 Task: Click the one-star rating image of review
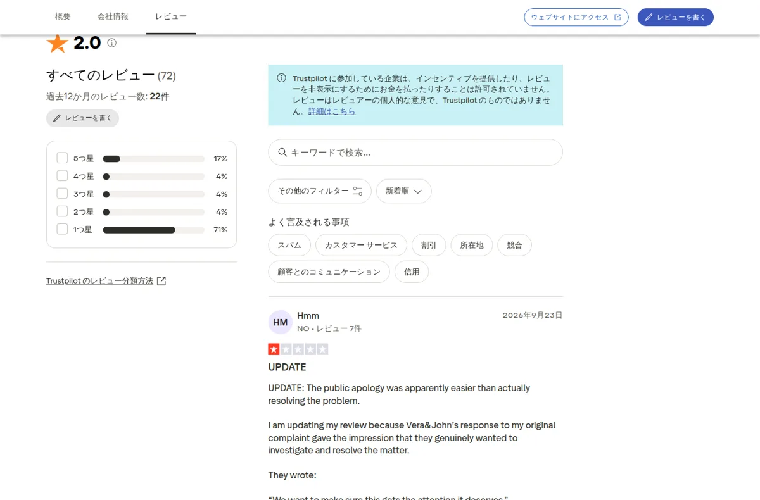point(298,349)
